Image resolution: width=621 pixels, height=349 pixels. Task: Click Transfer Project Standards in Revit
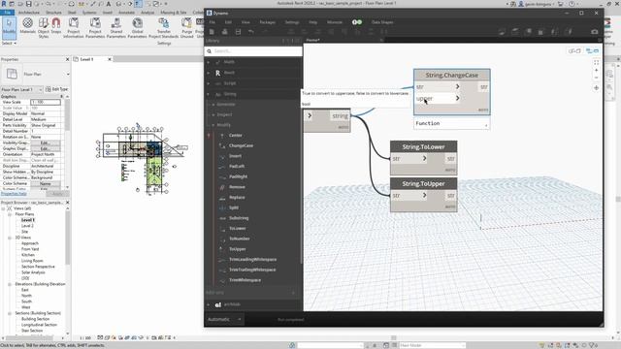[164, 27]
